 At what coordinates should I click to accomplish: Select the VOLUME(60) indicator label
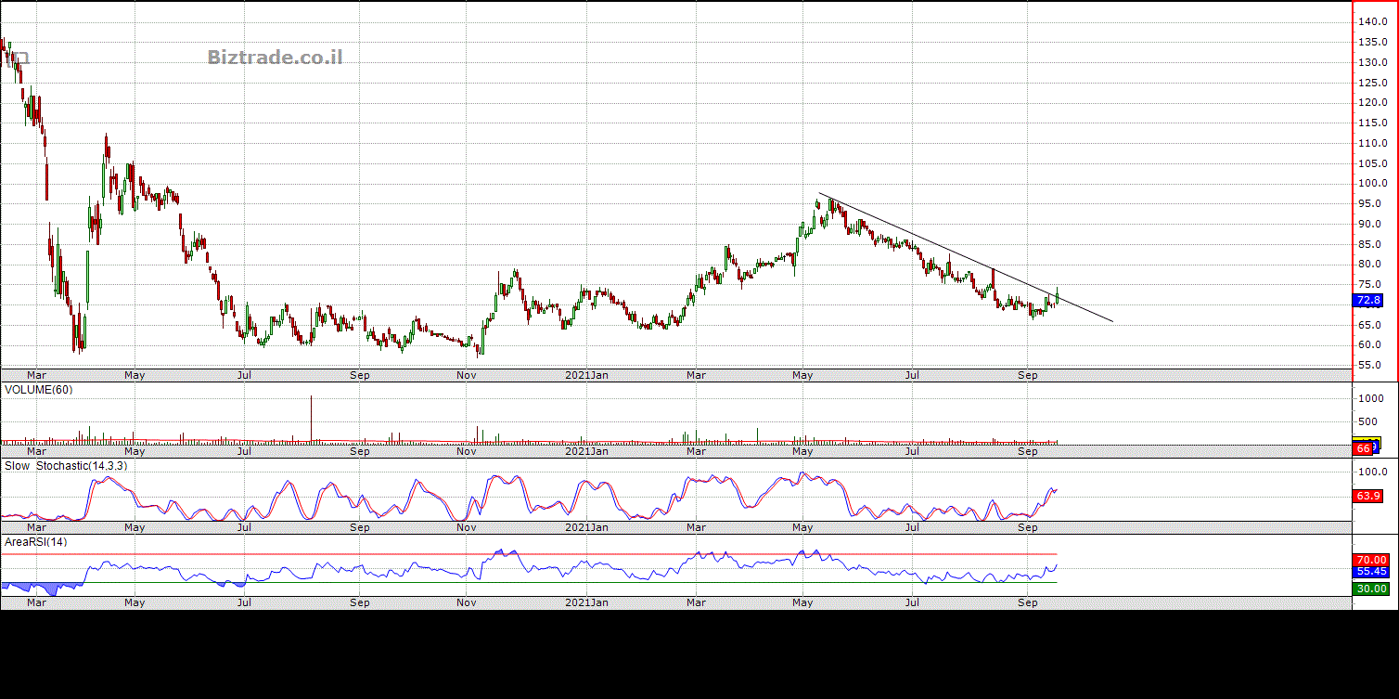tap(39, 390)
